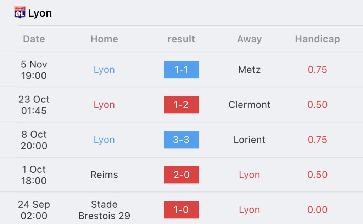Click the Metz away team name

249,70
